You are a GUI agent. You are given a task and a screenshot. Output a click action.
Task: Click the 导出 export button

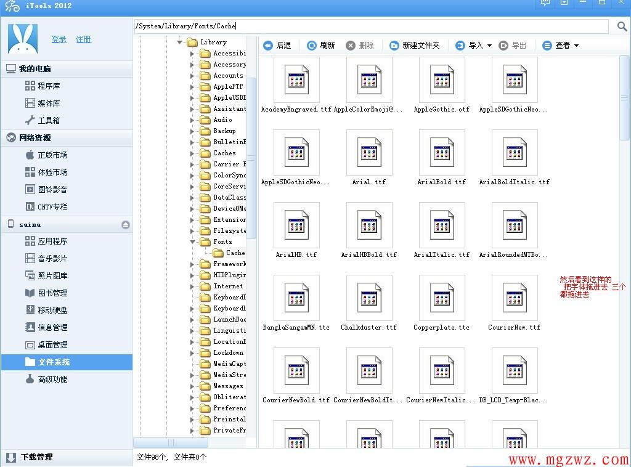(x=512, y=46)
